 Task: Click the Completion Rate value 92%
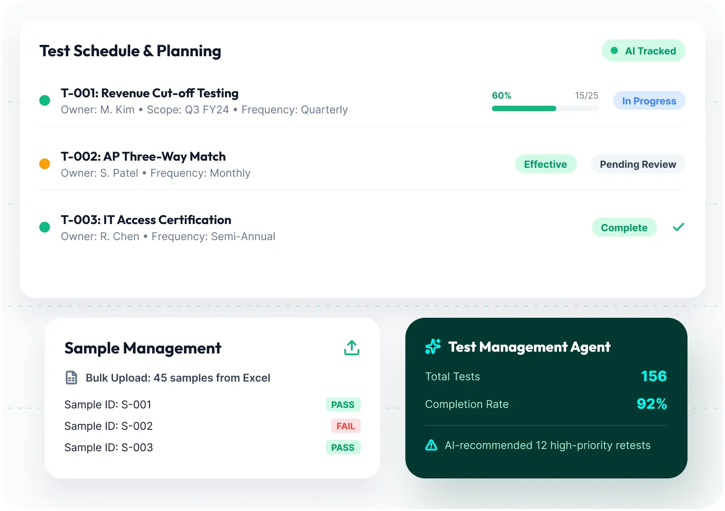pyautogui.click(x=651, y=404)
